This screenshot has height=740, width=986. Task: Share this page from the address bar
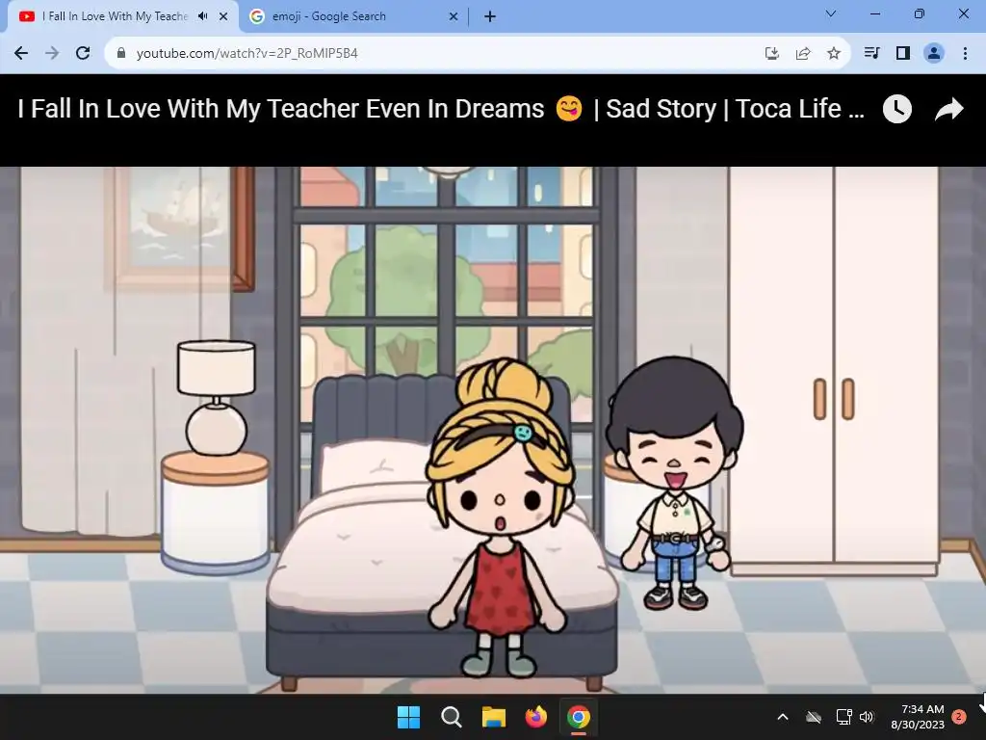pos(803,54)
